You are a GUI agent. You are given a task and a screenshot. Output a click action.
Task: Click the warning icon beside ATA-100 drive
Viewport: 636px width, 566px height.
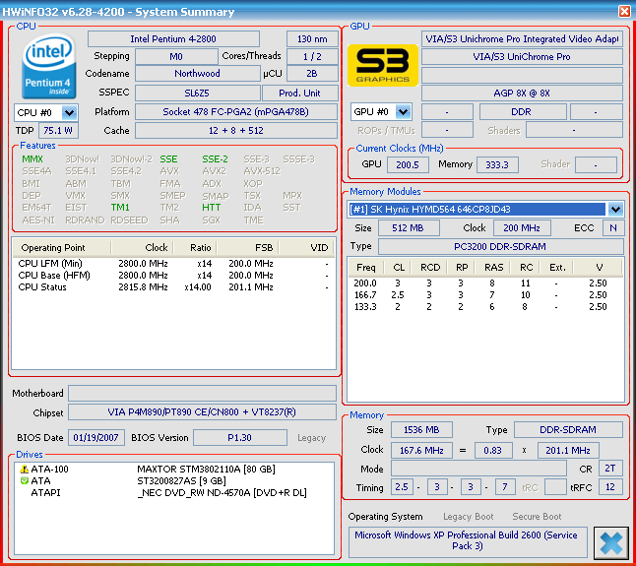(24, 470)
